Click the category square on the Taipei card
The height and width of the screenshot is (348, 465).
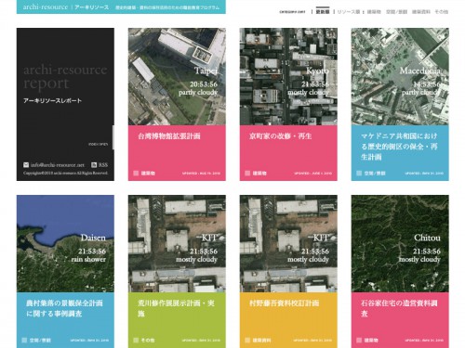pyautogui.click(x=136, y=174)
